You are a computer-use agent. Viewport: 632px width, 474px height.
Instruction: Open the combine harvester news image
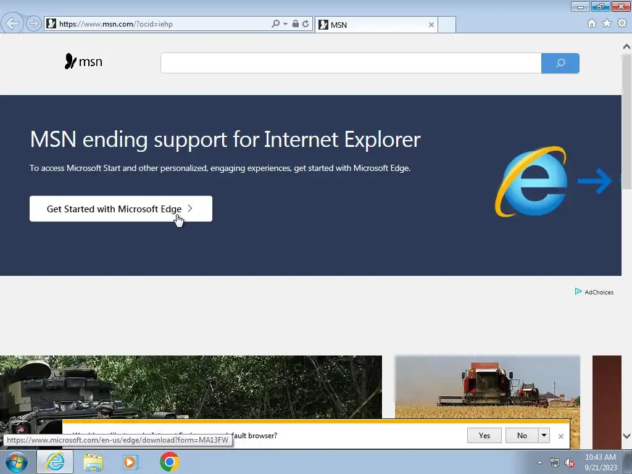coord(488,387)
